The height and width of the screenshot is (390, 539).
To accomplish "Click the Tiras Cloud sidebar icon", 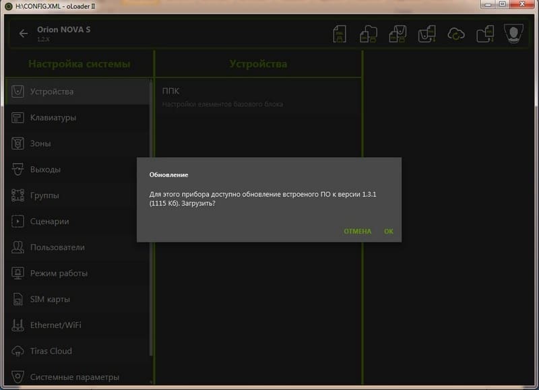I will point(18,351).
